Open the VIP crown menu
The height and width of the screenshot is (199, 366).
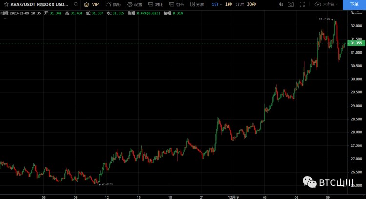click(91, 4)
